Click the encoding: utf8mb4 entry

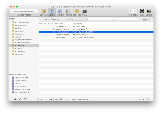click(x=21, y=89)
